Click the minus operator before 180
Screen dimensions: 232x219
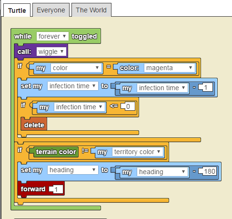(194, 171)
